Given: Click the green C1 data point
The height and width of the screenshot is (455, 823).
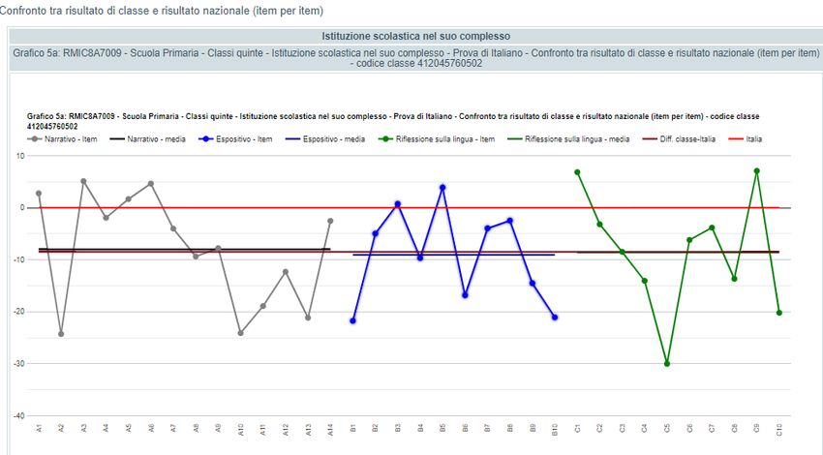Looking at the screenshot, I should [x=577, y=172].
